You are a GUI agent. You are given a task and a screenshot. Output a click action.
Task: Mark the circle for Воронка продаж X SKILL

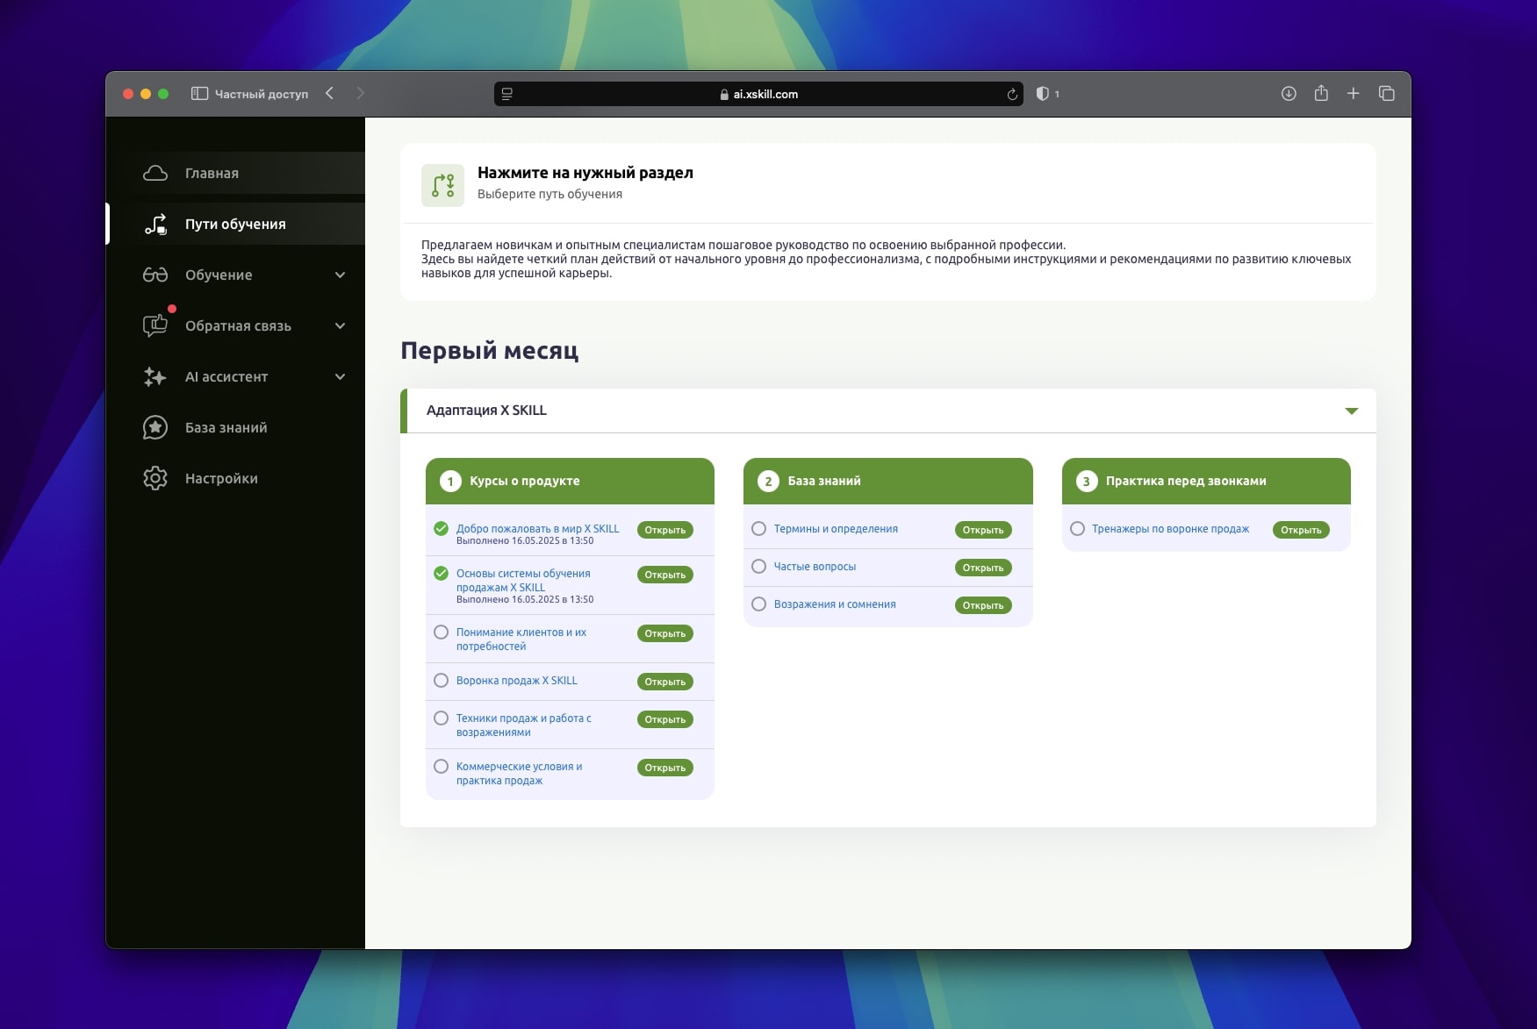pyautogui.click(x=442, y=680)
